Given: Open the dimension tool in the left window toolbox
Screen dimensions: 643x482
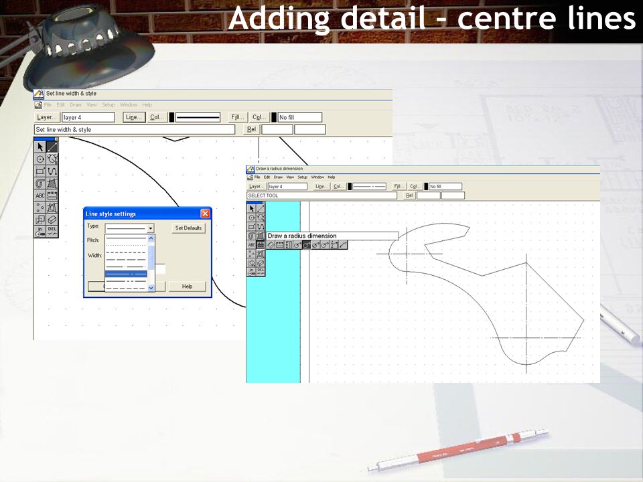Looking at the screenshot, I should click(x=52, y=195).
